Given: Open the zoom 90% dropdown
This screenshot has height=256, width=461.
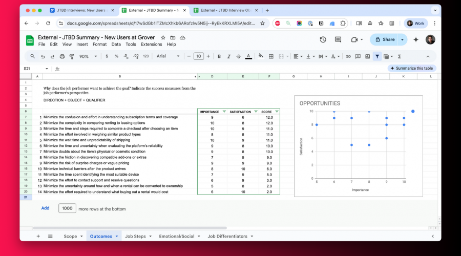Looking at the screenshot, I should click(x=87, y=56).
